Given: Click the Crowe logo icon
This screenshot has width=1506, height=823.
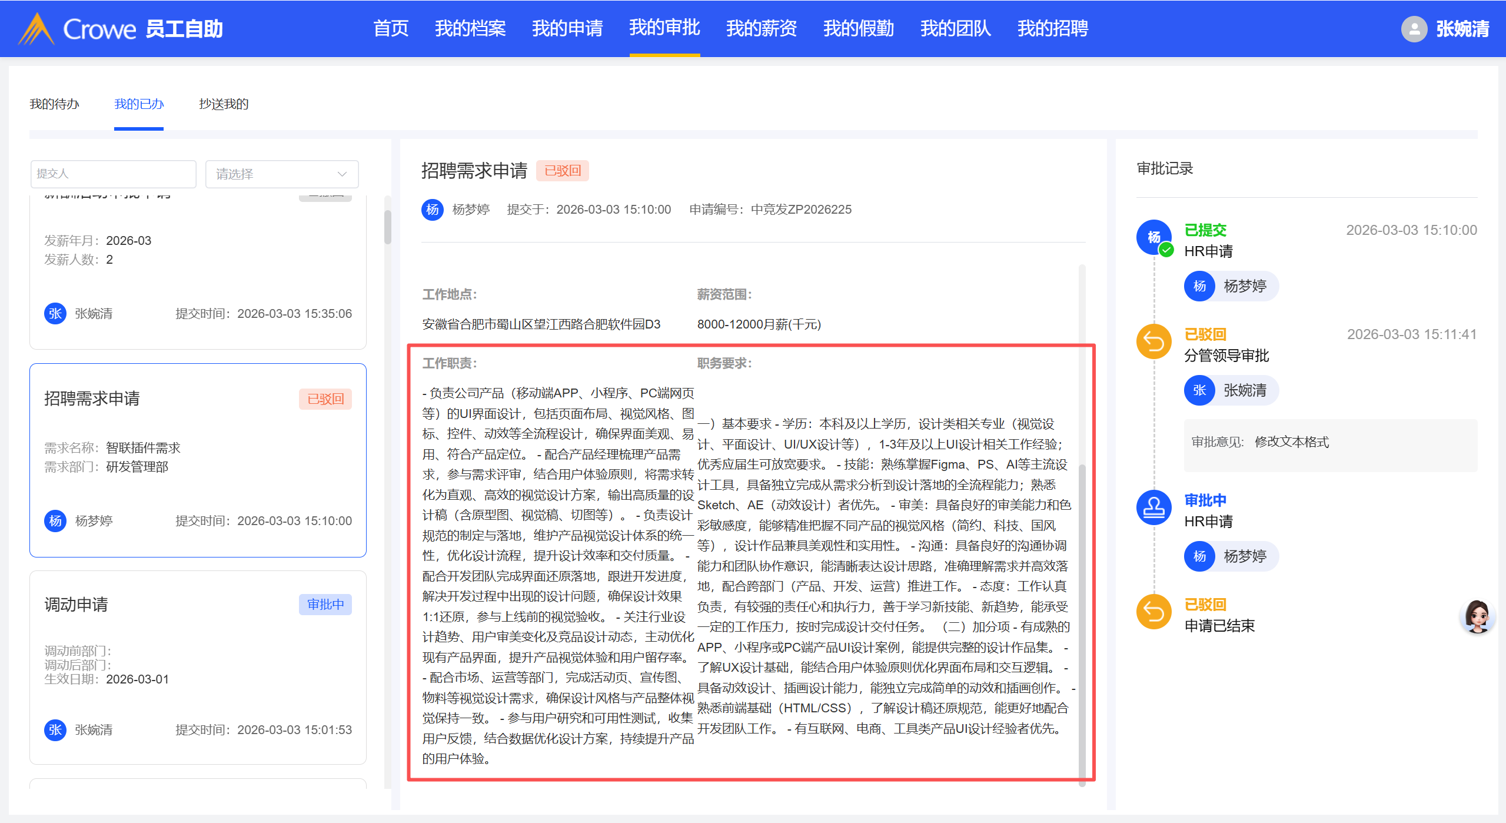Looking at the screenshot, I should [x=36, y=29].
